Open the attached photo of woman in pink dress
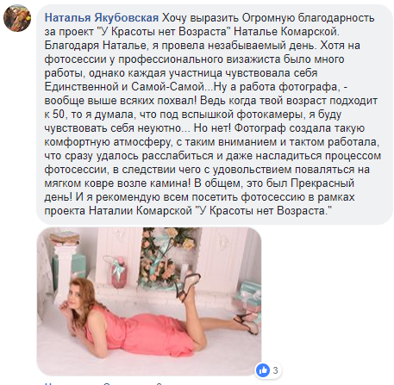 149,301
